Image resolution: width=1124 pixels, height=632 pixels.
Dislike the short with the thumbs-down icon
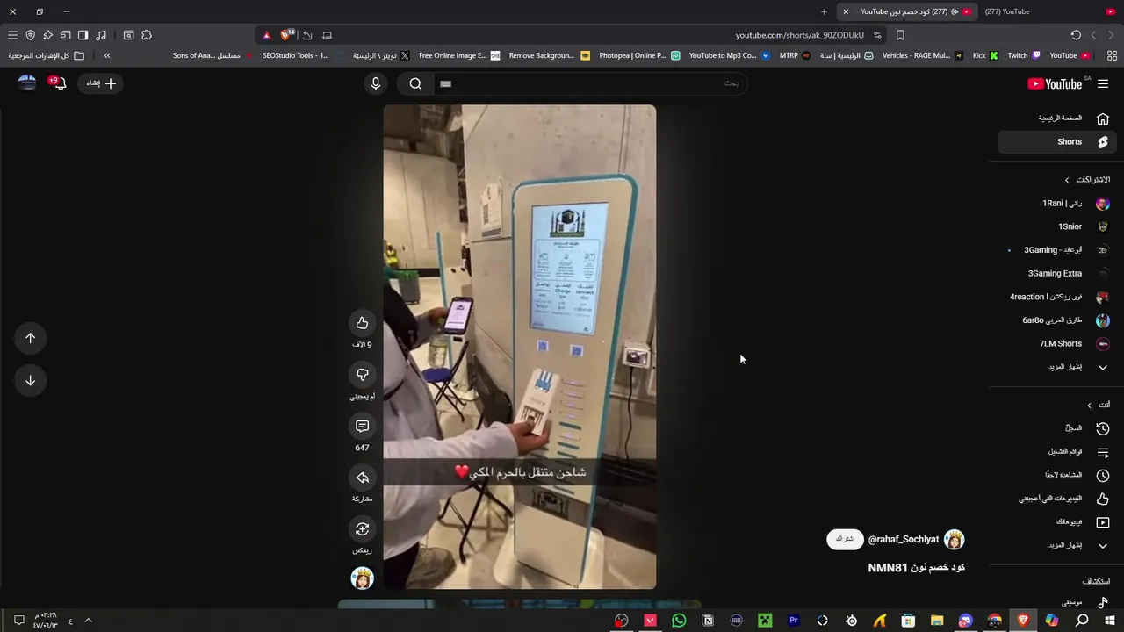coord(362,375)
